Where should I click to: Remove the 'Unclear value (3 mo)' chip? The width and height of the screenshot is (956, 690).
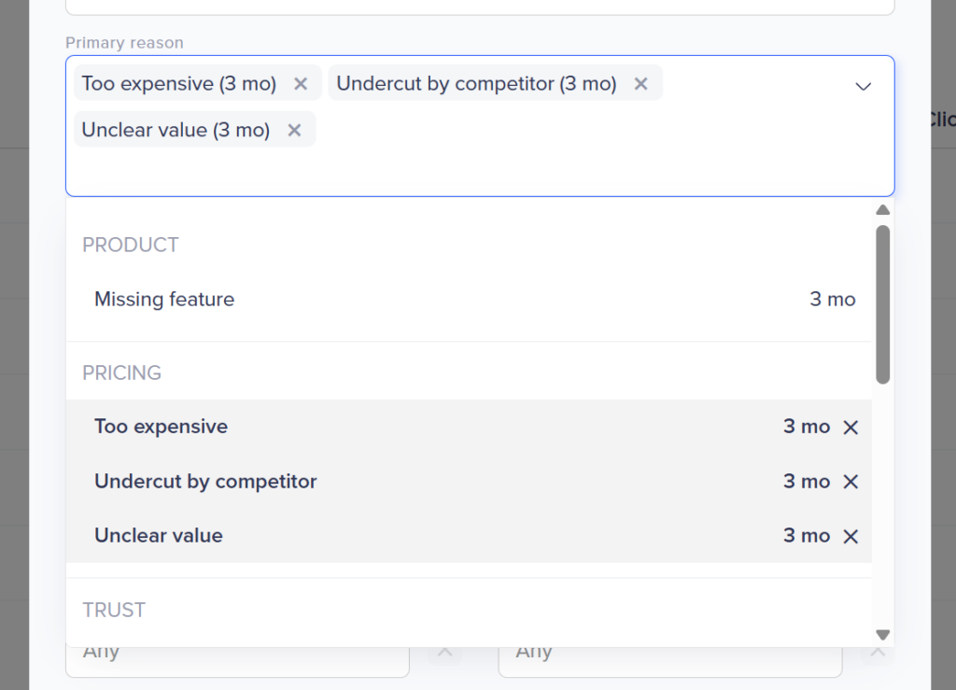pos(294,131)
